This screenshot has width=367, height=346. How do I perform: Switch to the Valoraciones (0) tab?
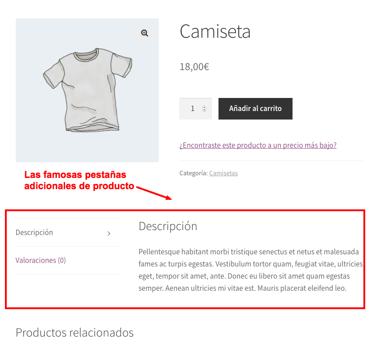[x=40, y=261]
